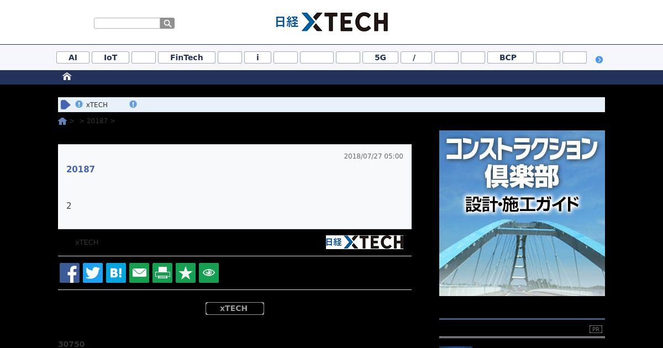
Task: Click the 30750 text
Action: (x=71, y=344)
